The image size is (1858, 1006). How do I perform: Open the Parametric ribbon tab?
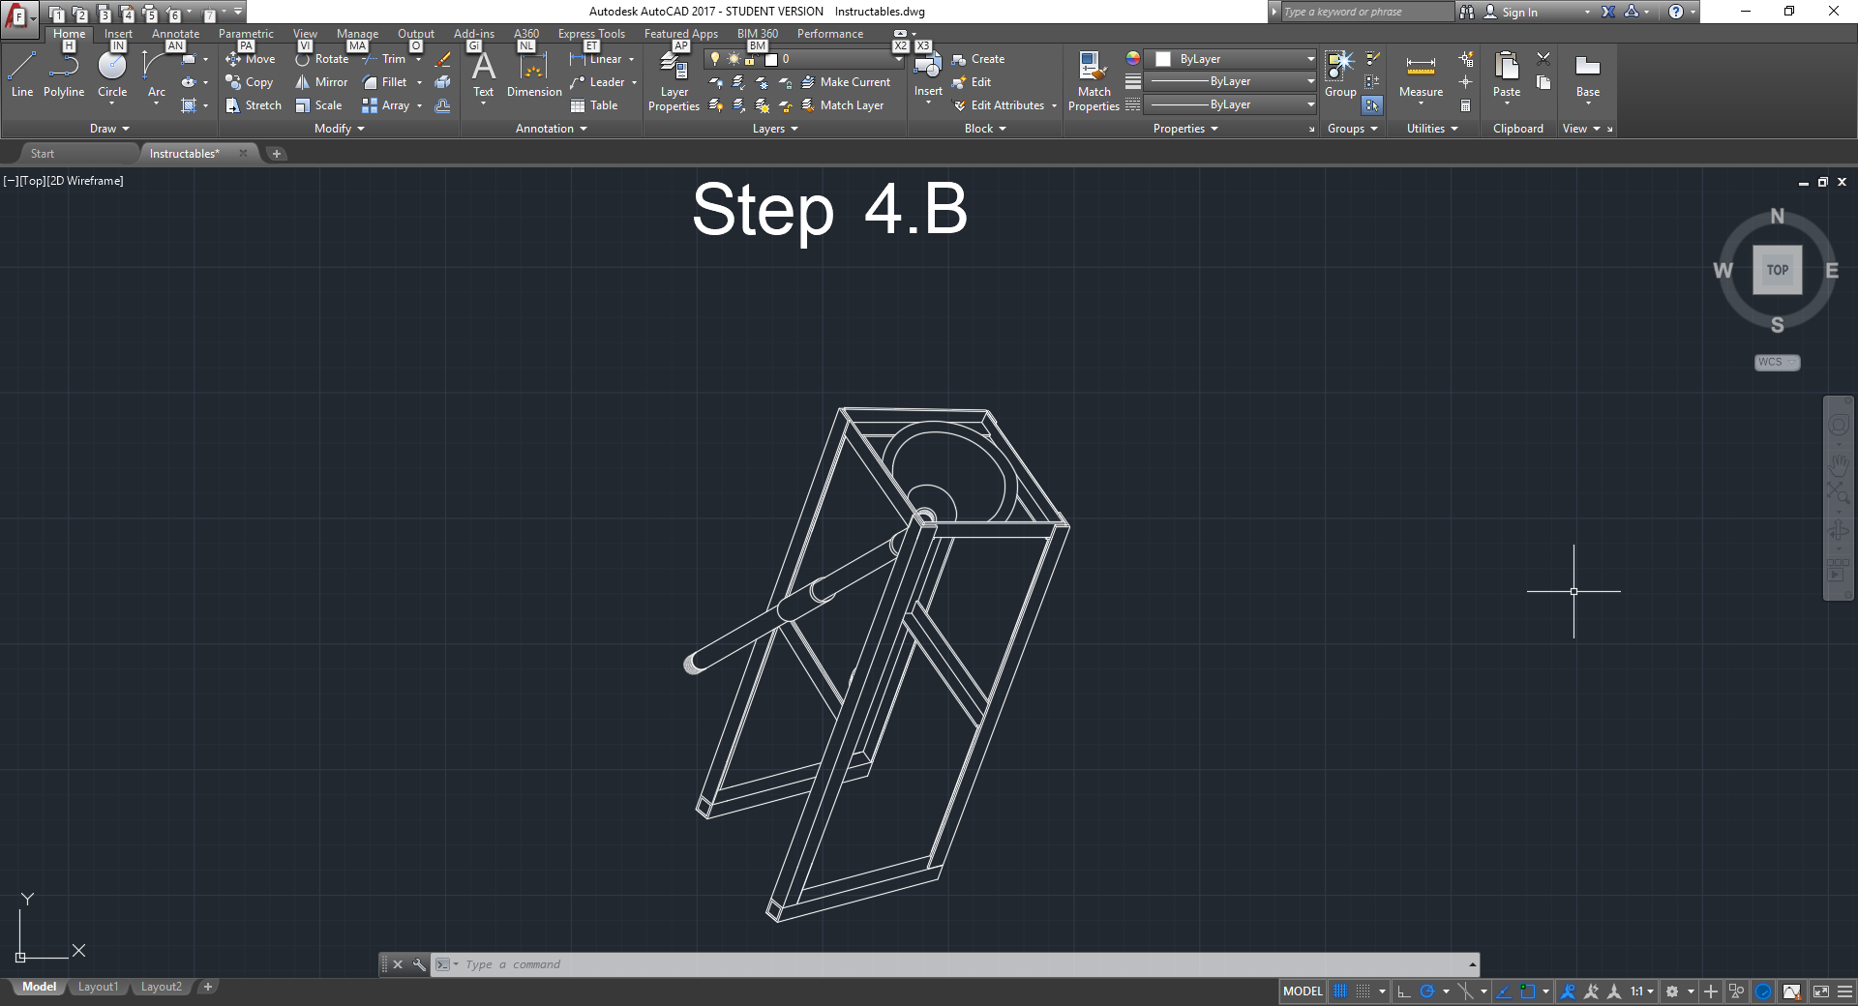pos(246,34)
